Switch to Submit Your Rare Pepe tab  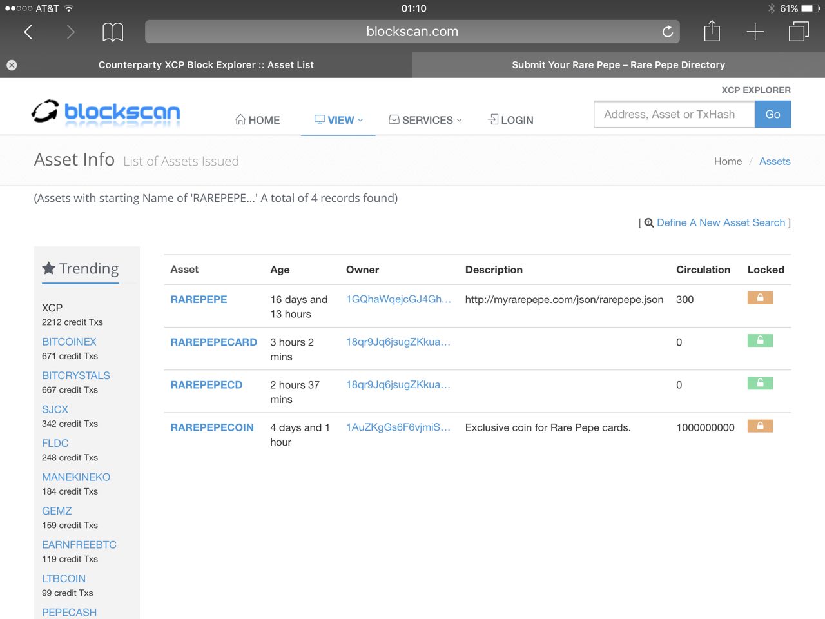[x=619, y=65]
